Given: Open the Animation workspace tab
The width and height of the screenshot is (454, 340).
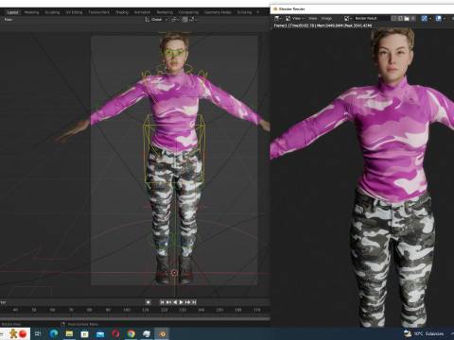Looking at the screenshot, I should 142,12.
